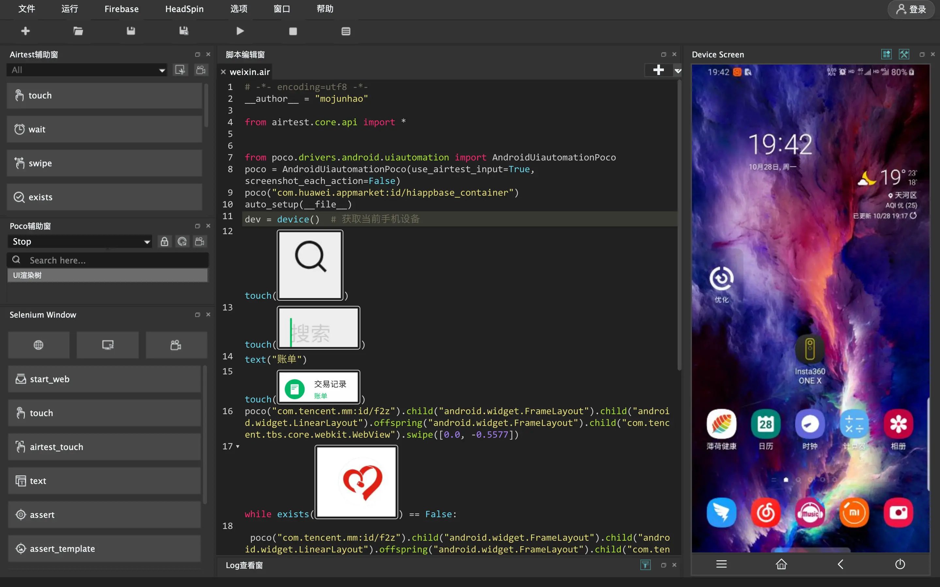
Task: Click the swipe command button
Action: (x=104, y=163)
